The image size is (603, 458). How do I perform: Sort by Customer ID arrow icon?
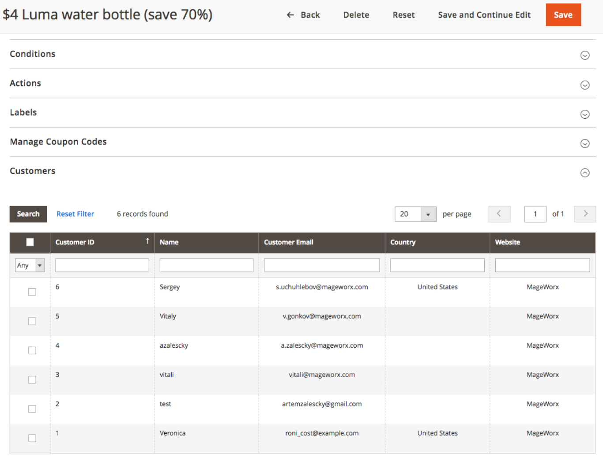click(x=147, y=241)
